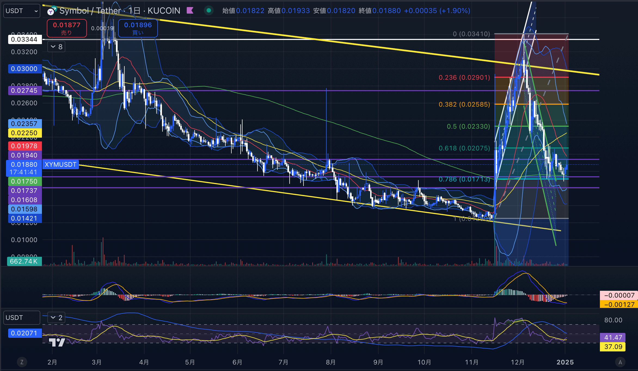Image resolution: width=638 pixels, height=371 pixels.
Task: Click the Fibonacci 0.382 (0.02585) label
Action: (x=464, y=104)
